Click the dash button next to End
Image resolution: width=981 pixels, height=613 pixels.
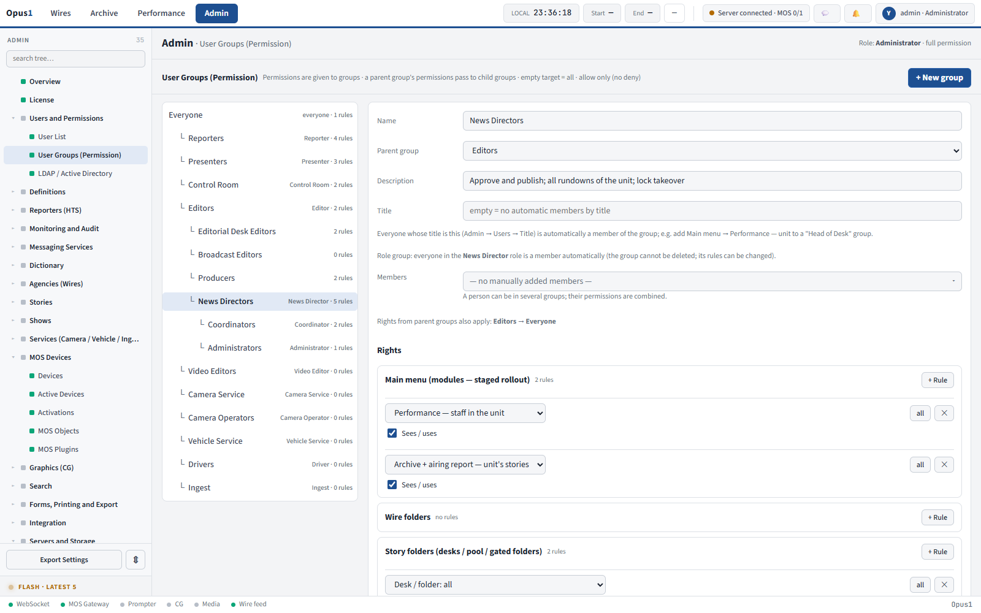(x=674, y=13)
